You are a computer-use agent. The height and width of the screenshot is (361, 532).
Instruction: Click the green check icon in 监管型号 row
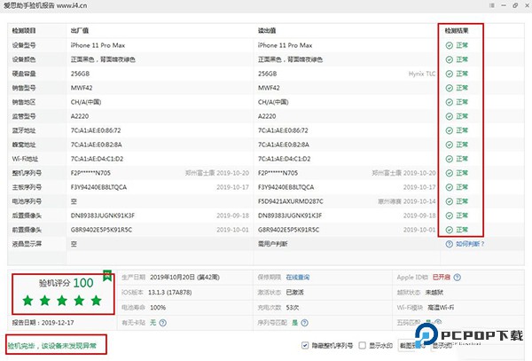point(450,116)
